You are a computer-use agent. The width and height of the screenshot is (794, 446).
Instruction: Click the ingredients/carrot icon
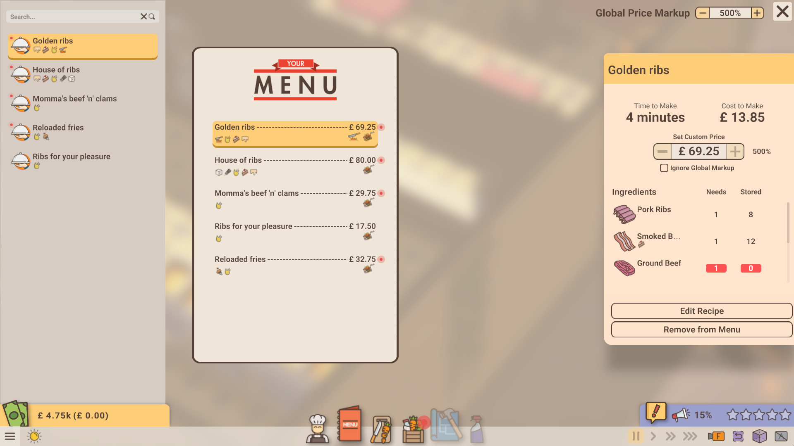(x=382, y=425)
